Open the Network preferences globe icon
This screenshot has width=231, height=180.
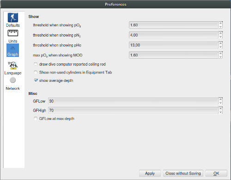[12, 80]
